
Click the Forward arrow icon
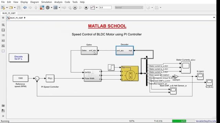[30, 8]
